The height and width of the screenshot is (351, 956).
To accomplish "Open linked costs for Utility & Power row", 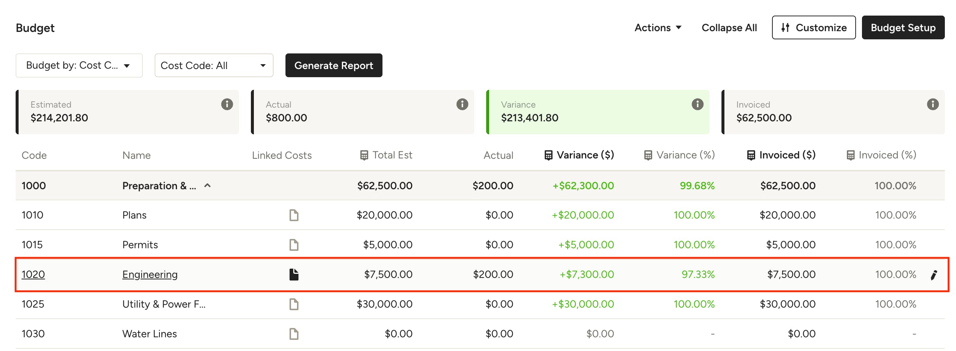I will point(294,304).
